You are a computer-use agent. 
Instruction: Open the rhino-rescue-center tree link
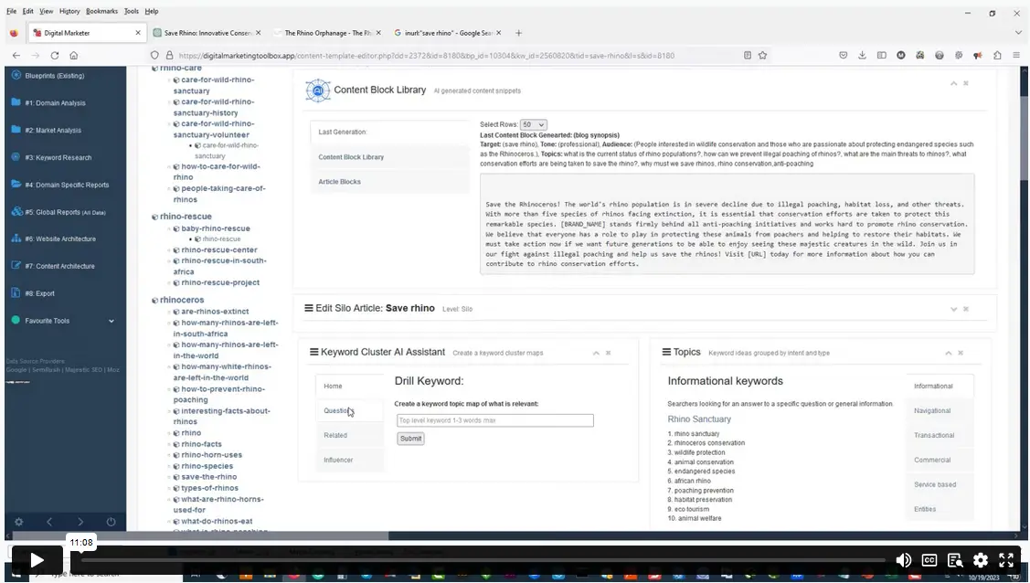(x=218, y=250)
